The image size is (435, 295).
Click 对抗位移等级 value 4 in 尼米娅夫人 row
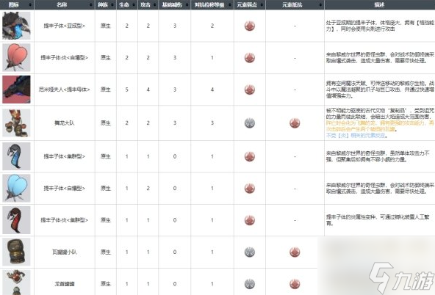212,90
